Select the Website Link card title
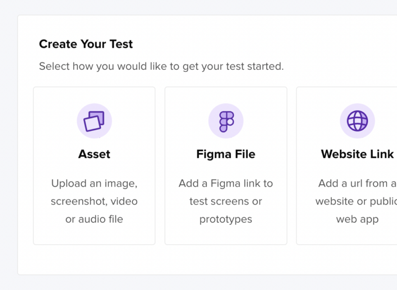 pos(357,154)
